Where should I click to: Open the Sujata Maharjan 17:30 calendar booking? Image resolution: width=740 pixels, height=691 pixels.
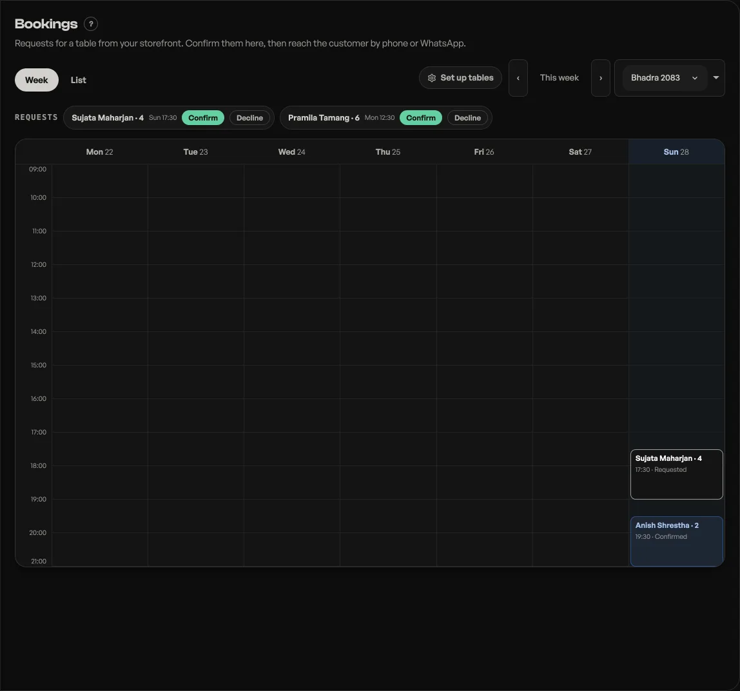[x=677, y=474]
